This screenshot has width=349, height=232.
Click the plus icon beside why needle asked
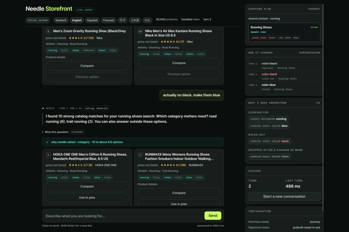[47, 142]
